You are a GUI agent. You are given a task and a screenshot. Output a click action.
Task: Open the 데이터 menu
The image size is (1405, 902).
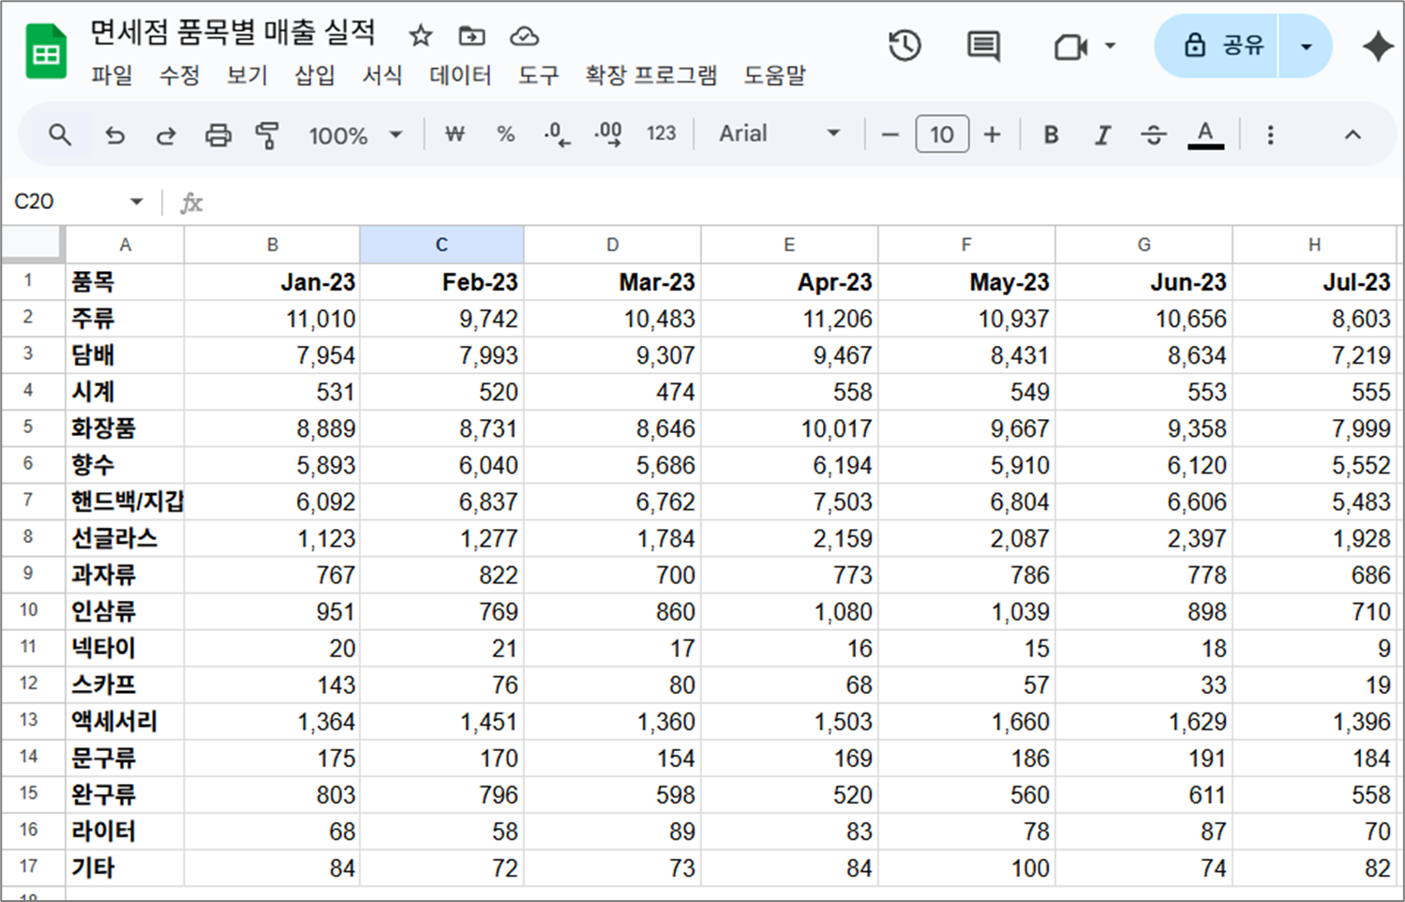pos(460,75)
